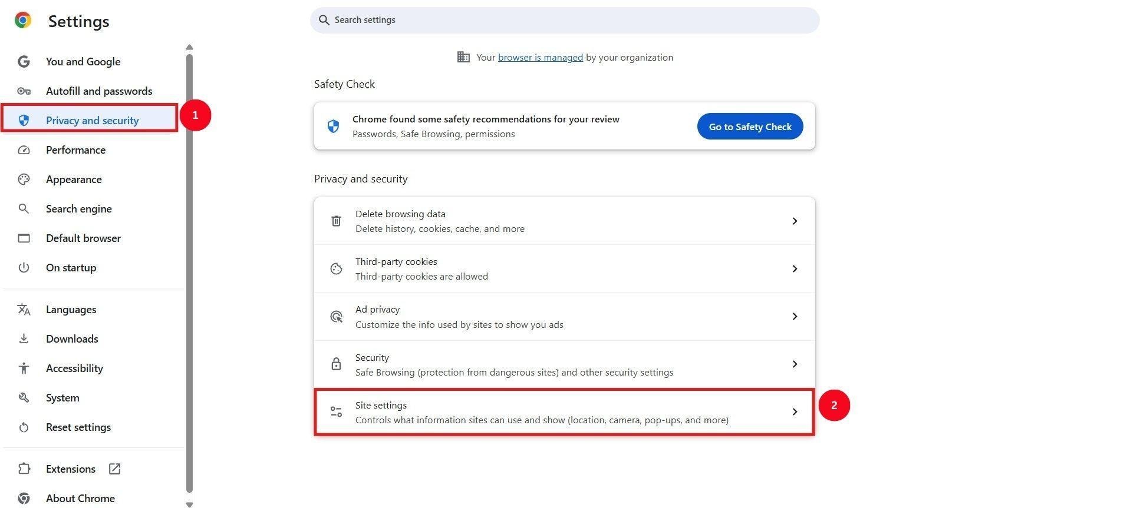The height and width of the screenshot is (508, 1130).
Task: Click the wrench icon next to System
Action: (24, 397)
